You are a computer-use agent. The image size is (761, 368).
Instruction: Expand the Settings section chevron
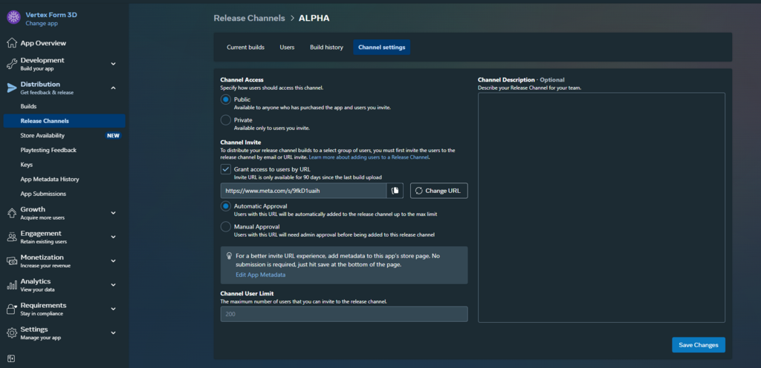[x=113, y=333]
